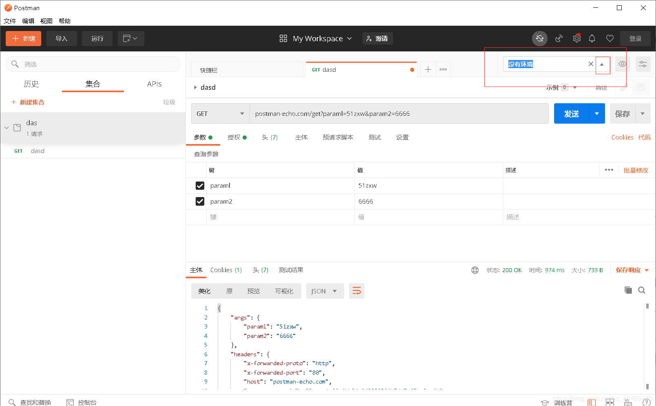Uncheck the param2 parameter checkbox
The height and width of the screenshot is (406, 656).
click(200, 202)
